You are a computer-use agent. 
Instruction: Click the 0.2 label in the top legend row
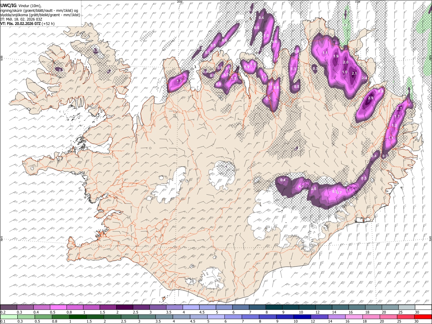(3, 312)
